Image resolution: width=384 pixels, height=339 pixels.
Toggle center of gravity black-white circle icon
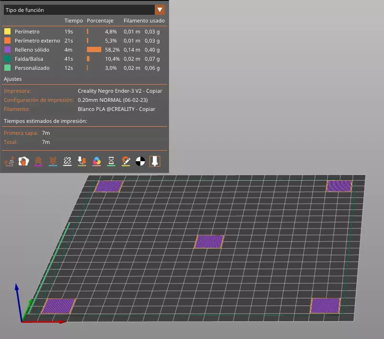click(x=140, y=161)
